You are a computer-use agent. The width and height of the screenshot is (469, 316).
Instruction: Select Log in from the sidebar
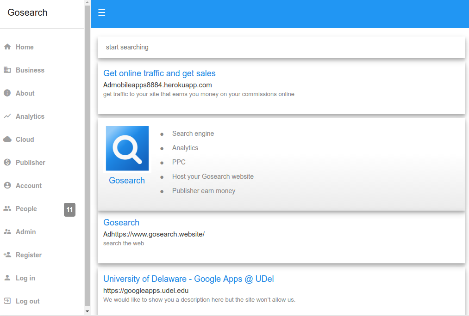pos(25,278)
